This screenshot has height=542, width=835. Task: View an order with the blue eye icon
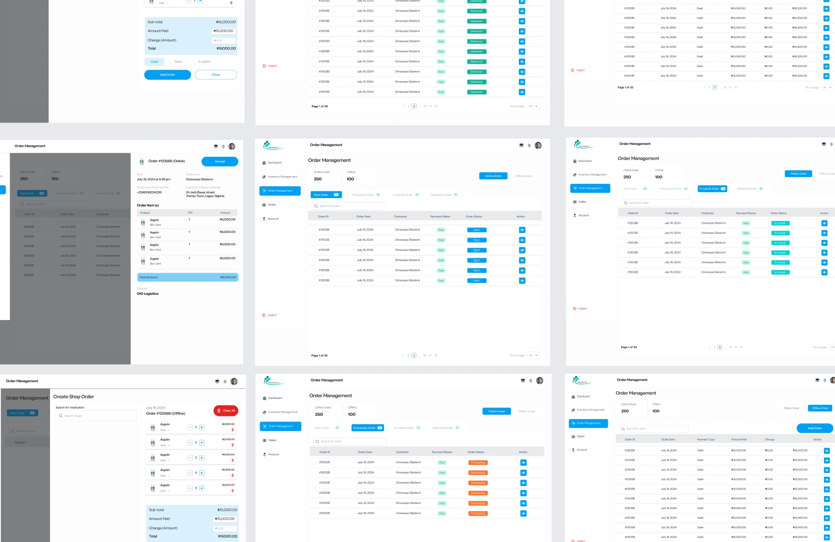[522, 229]
